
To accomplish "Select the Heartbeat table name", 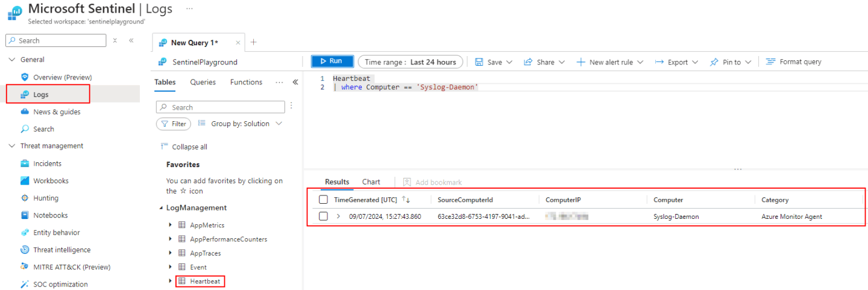I will (x=205, y=282).
